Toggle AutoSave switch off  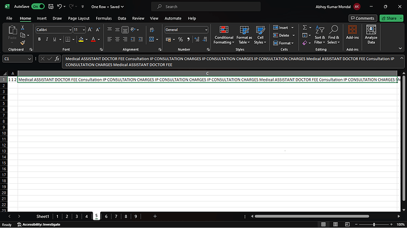click(x=38, y=6)
